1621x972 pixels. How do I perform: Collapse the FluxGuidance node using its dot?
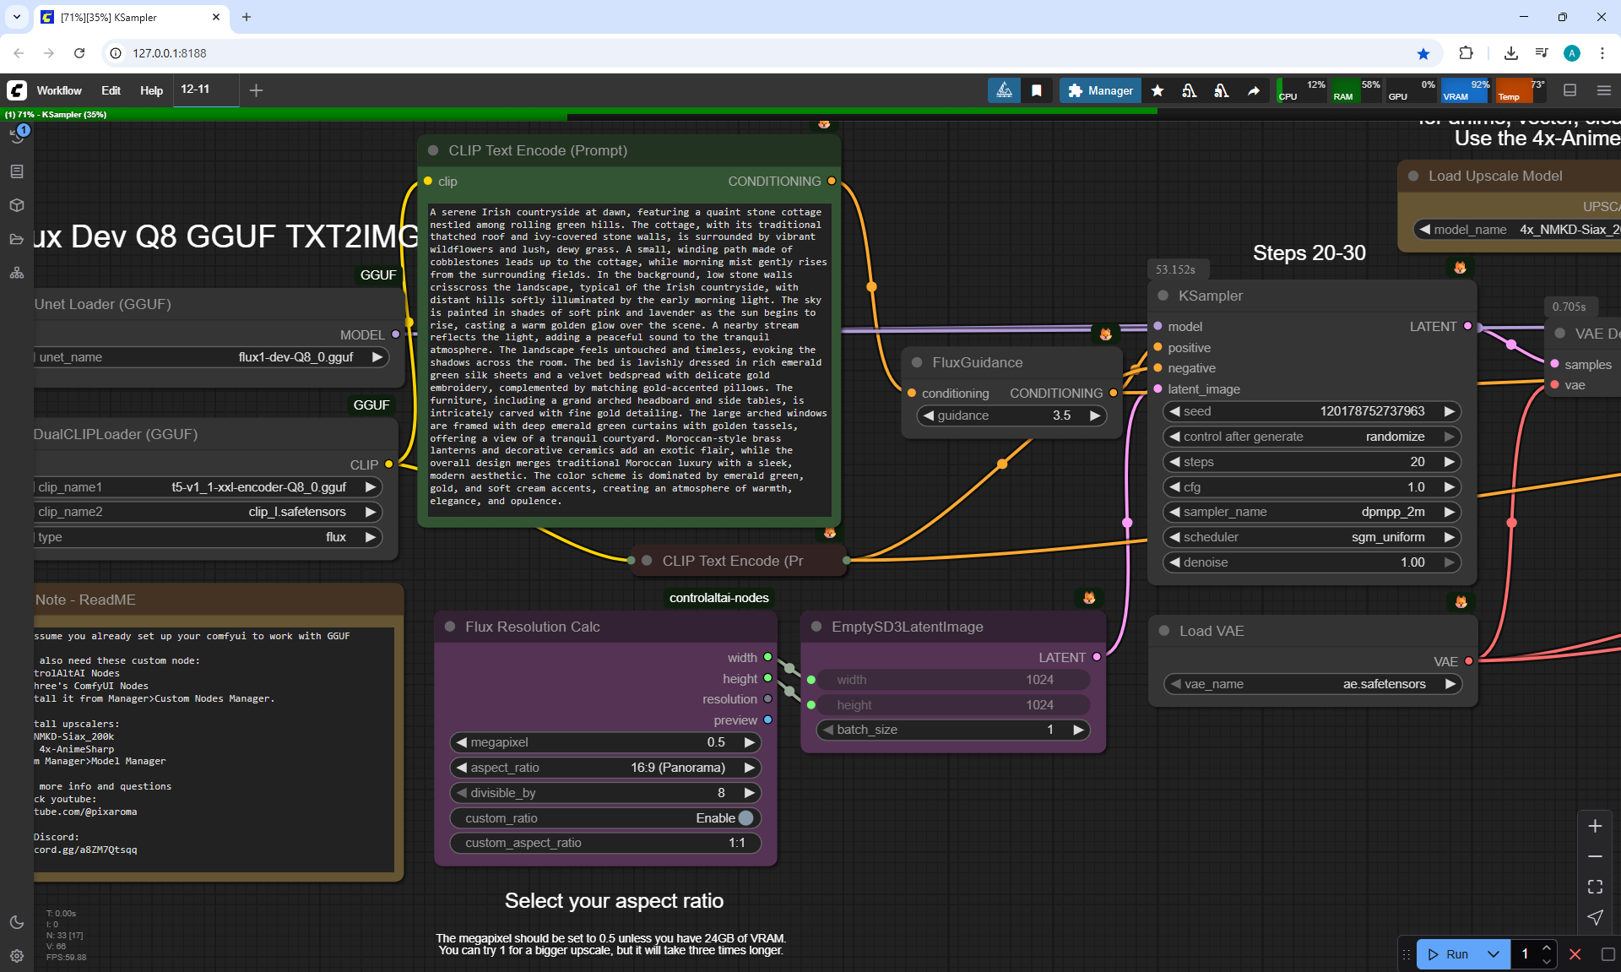pyautogui.click(x=917, y=362)
